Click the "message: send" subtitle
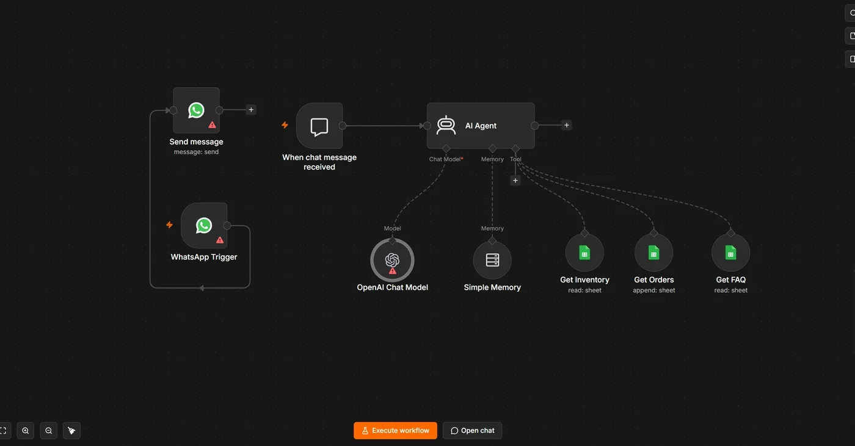Image resolution: width=855 pixels, height=446 pixels. click(196, 152)
